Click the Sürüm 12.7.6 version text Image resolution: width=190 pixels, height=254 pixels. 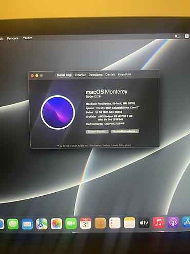(x=93, y=97)
